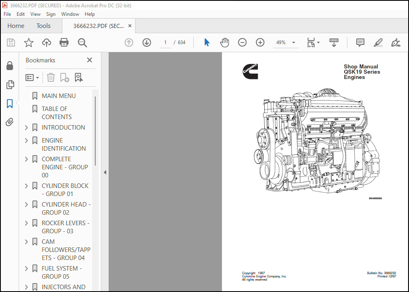Open the sign document pen tool
Screen dimensions: 409x292
pos(396,43)
